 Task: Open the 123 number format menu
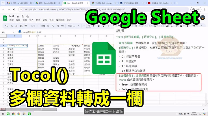tap(62, 26)
